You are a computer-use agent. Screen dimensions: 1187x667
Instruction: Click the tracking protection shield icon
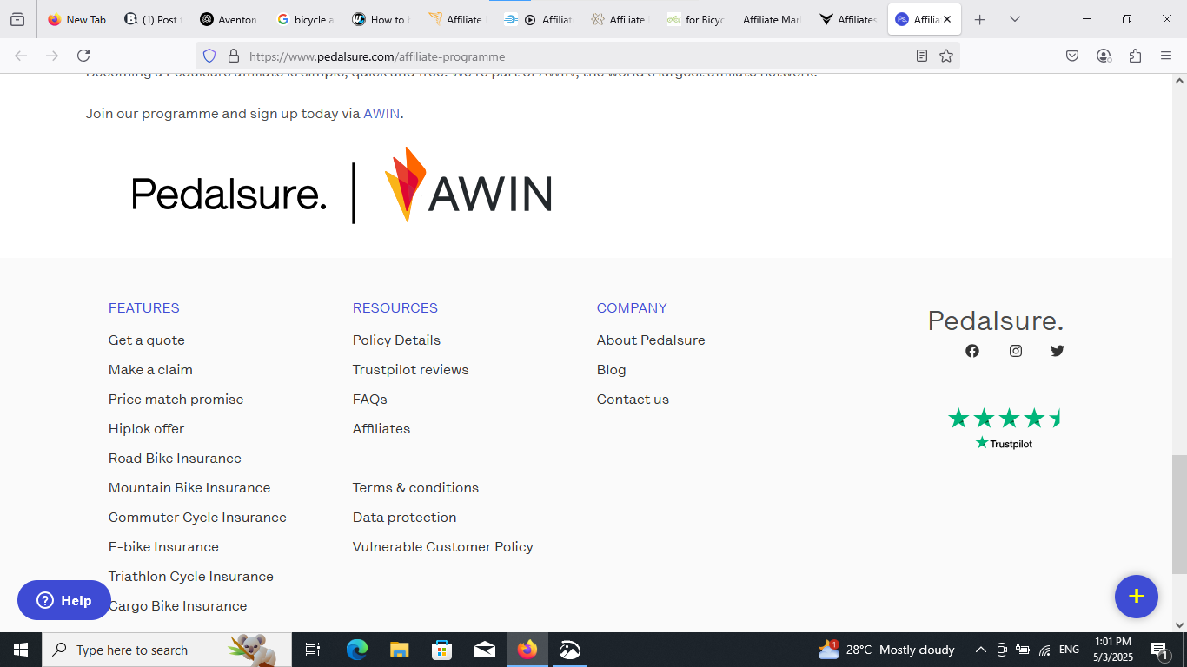point(209,56)
